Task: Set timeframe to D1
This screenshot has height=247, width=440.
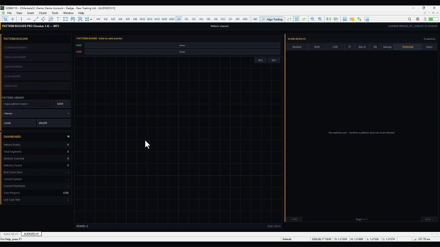Action: pyautogui.click(x=231, y=19)
